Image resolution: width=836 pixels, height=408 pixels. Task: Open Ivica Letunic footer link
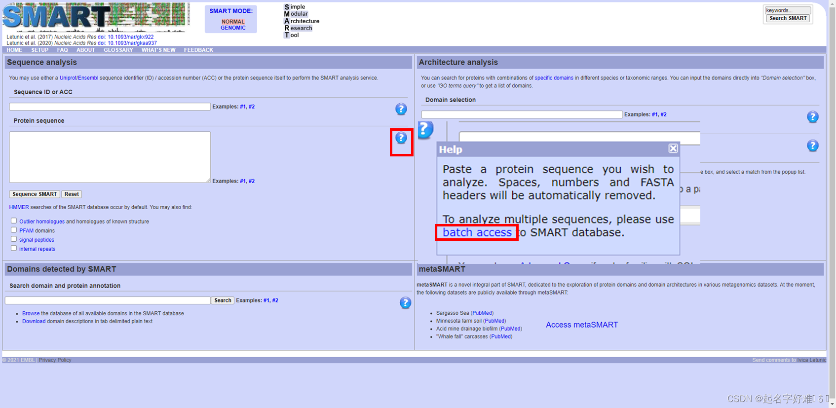[x=812, y=360]
